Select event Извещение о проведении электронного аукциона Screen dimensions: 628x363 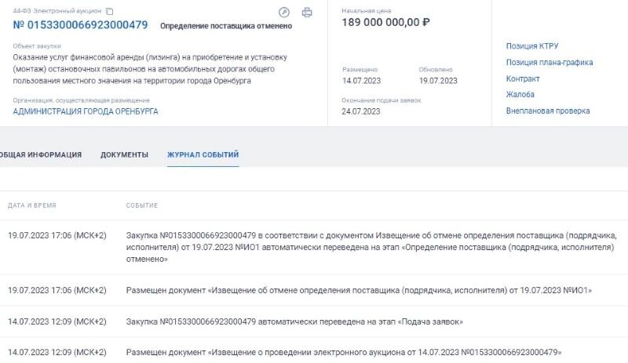point(314,352)
